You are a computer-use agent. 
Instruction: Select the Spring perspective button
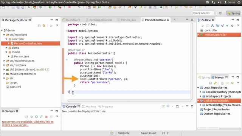click(234, 13)
